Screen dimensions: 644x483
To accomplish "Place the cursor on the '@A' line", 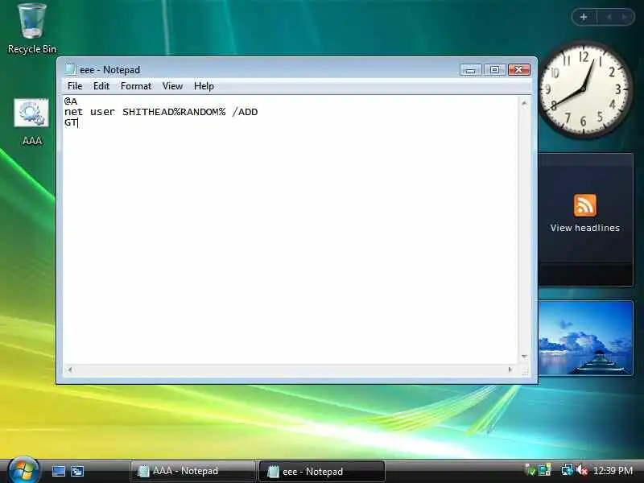I will (71, 101).
